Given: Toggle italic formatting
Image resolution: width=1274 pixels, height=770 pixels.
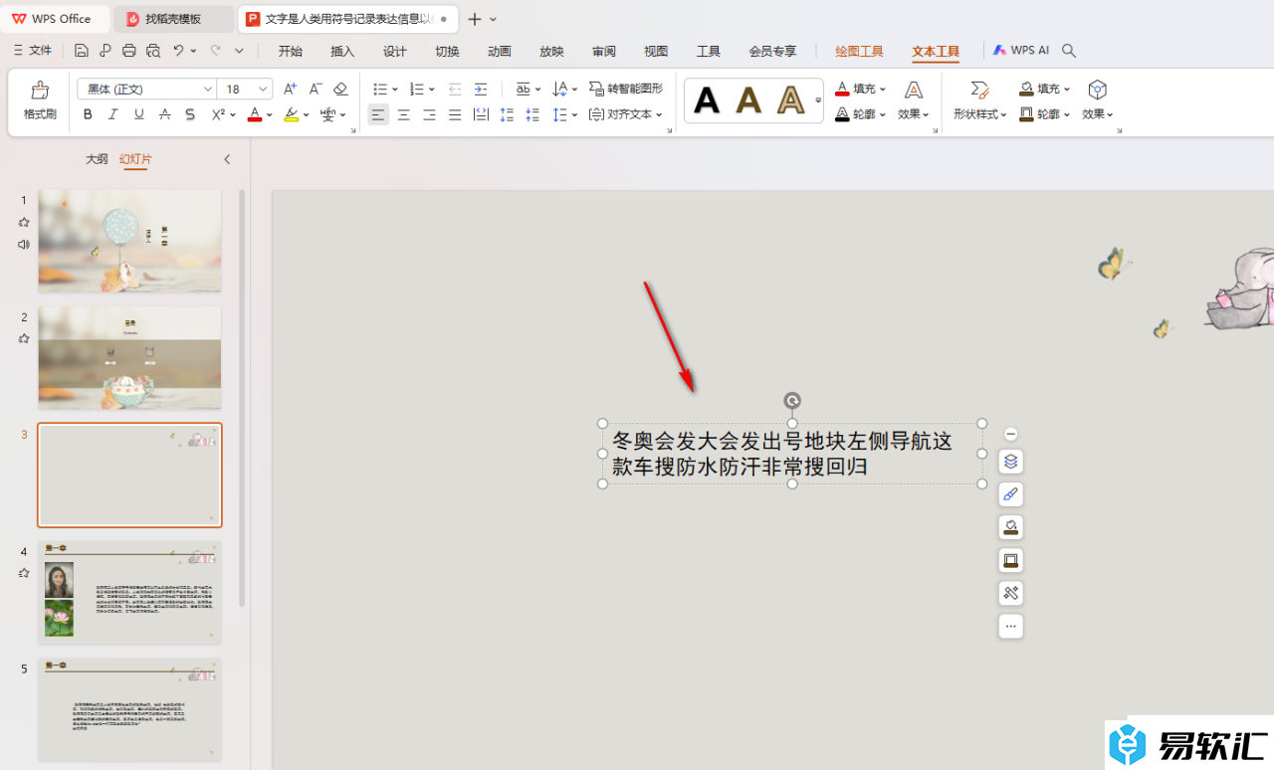Looking at the screenshot, I should tap(113, 115).
